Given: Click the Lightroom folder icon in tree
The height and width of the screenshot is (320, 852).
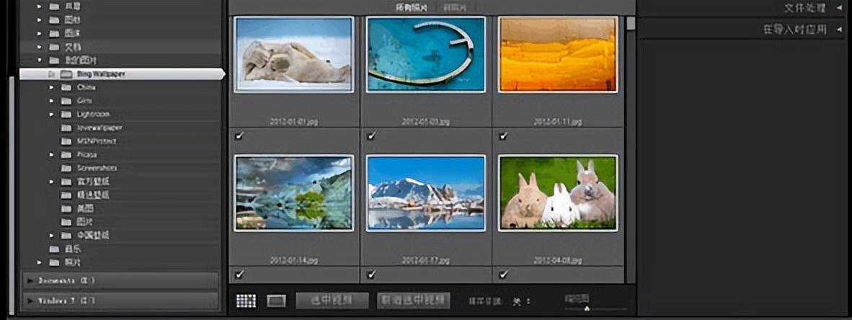Looking at the screenshot, I should pyautogui.click(x=66, y=115).
